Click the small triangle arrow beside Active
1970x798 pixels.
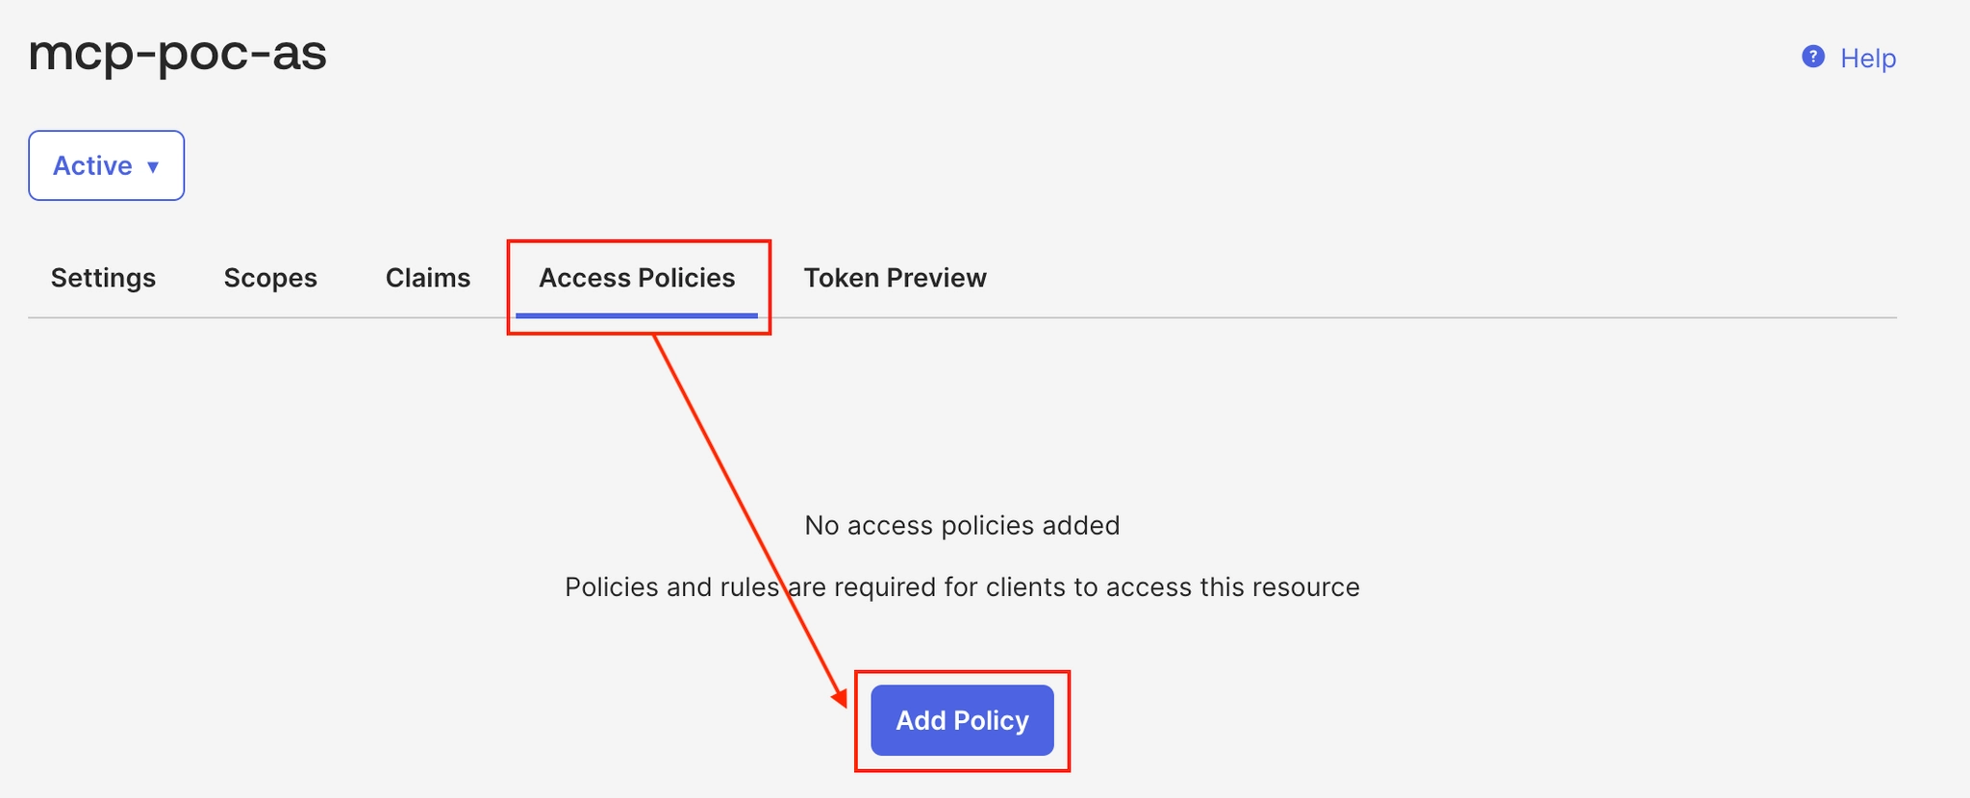pos(153,167)
